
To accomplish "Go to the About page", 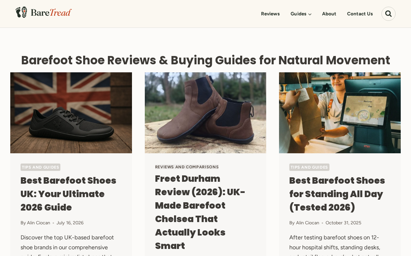I will pos(329,14).
